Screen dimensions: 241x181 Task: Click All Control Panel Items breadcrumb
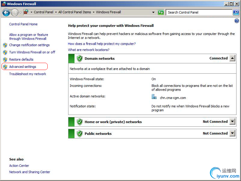[75, 12]
